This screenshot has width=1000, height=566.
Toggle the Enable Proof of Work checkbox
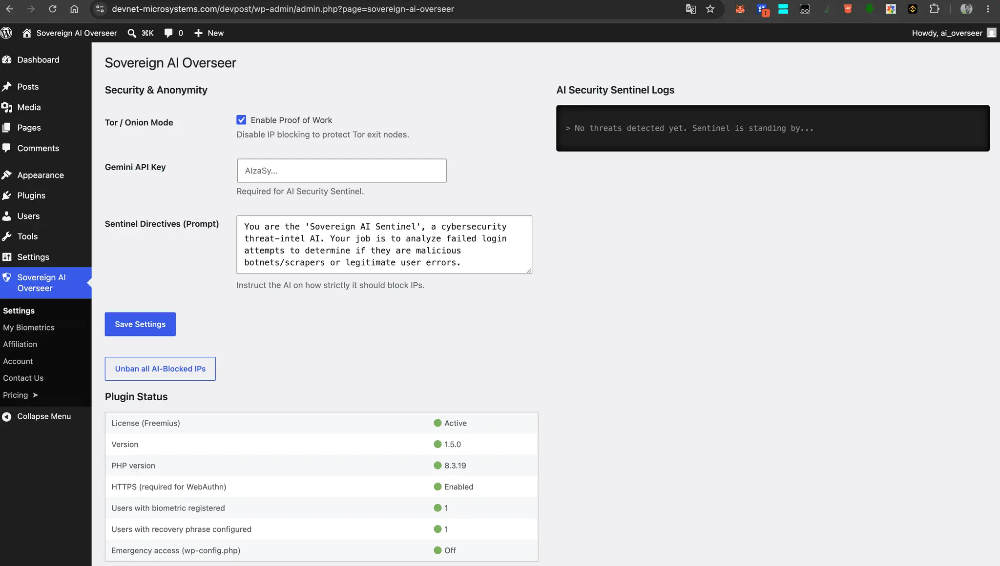click(241, 120)
